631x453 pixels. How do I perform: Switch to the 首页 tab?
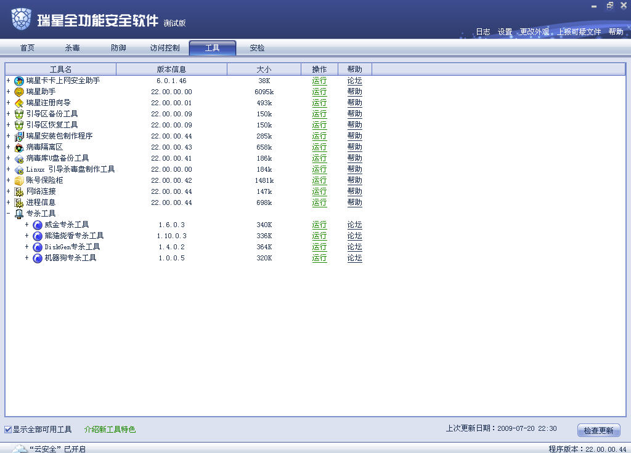pos(27,48)
